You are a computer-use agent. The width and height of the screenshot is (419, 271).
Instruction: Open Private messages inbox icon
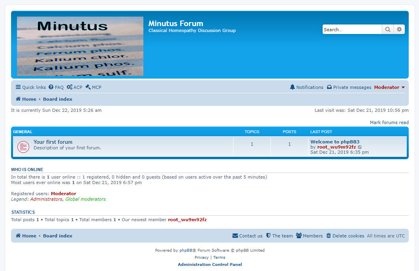coord(329,87)
